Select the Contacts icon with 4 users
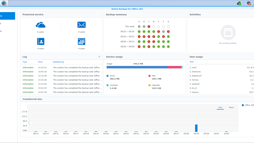 (41, 41)
